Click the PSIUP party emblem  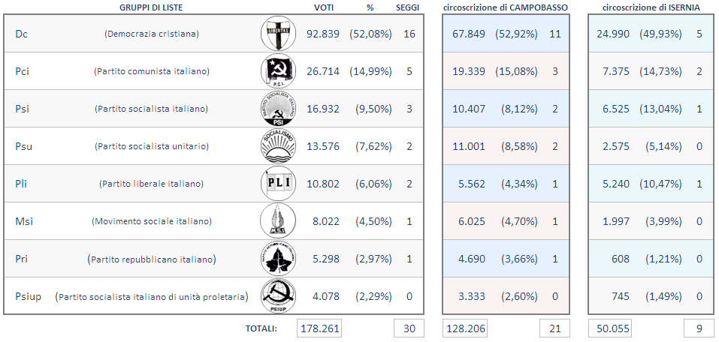click(278, 296)
